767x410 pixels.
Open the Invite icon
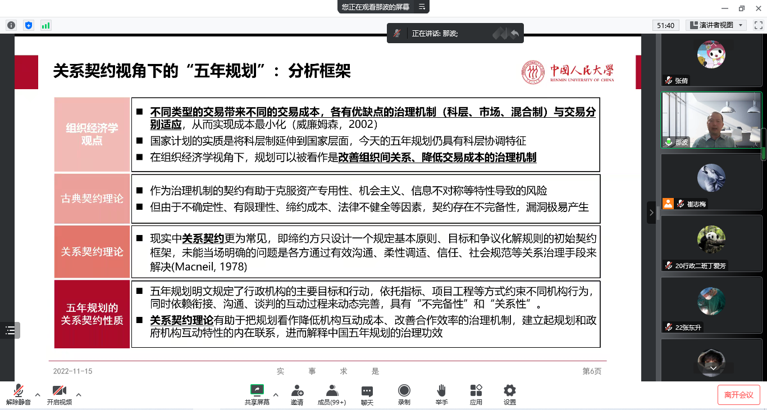pos(297,394)
